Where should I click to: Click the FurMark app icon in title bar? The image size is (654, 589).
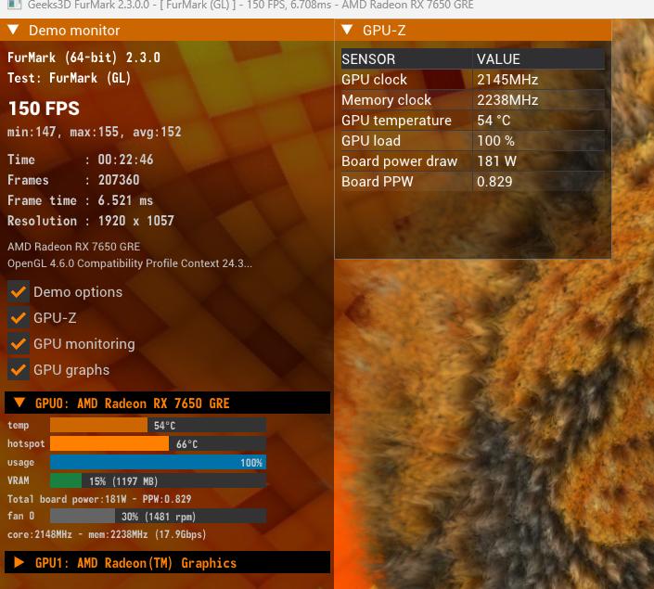click(14, 4)
